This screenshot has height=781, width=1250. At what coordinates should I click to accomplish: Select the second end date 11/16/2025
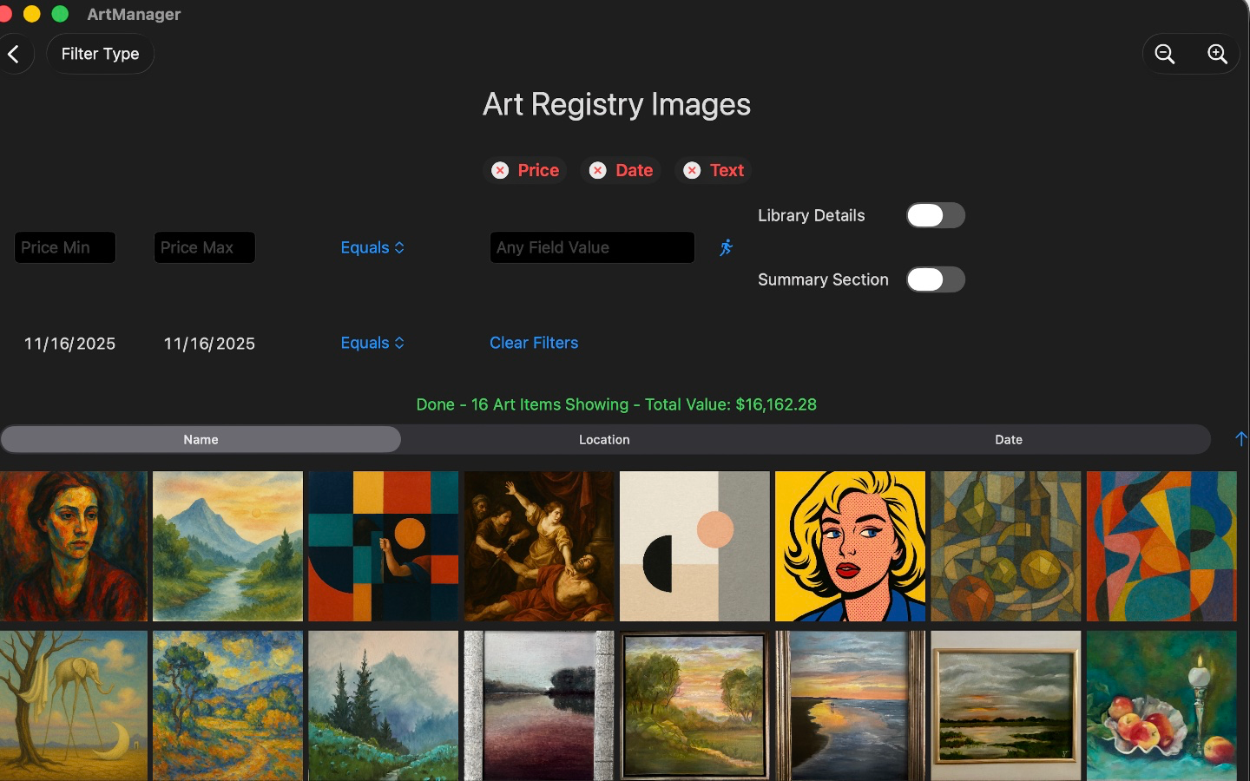point(209,344)
